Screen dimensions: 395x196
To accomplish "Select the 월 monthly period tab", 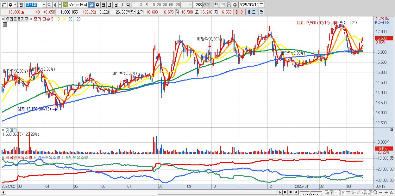I will pyautogui.click(x=103, y=5).
